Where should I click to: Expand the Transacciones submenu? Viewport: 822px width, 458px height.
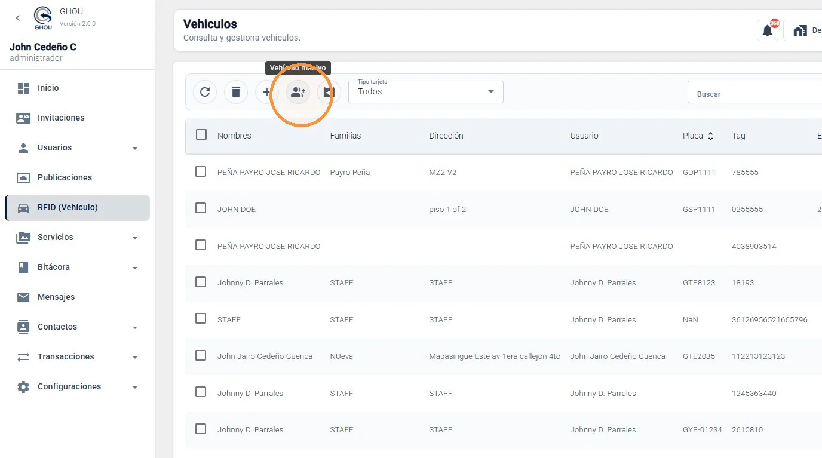pos(135,357)
